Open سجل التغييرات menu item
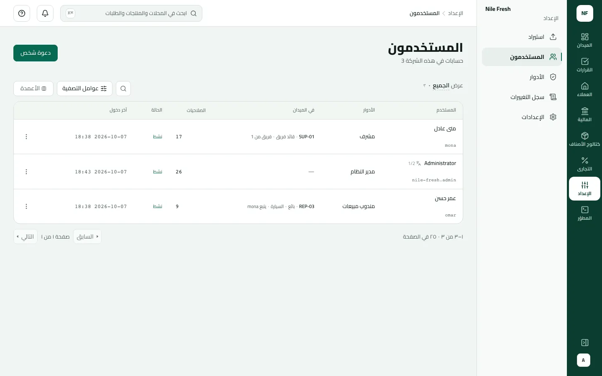 522,97
